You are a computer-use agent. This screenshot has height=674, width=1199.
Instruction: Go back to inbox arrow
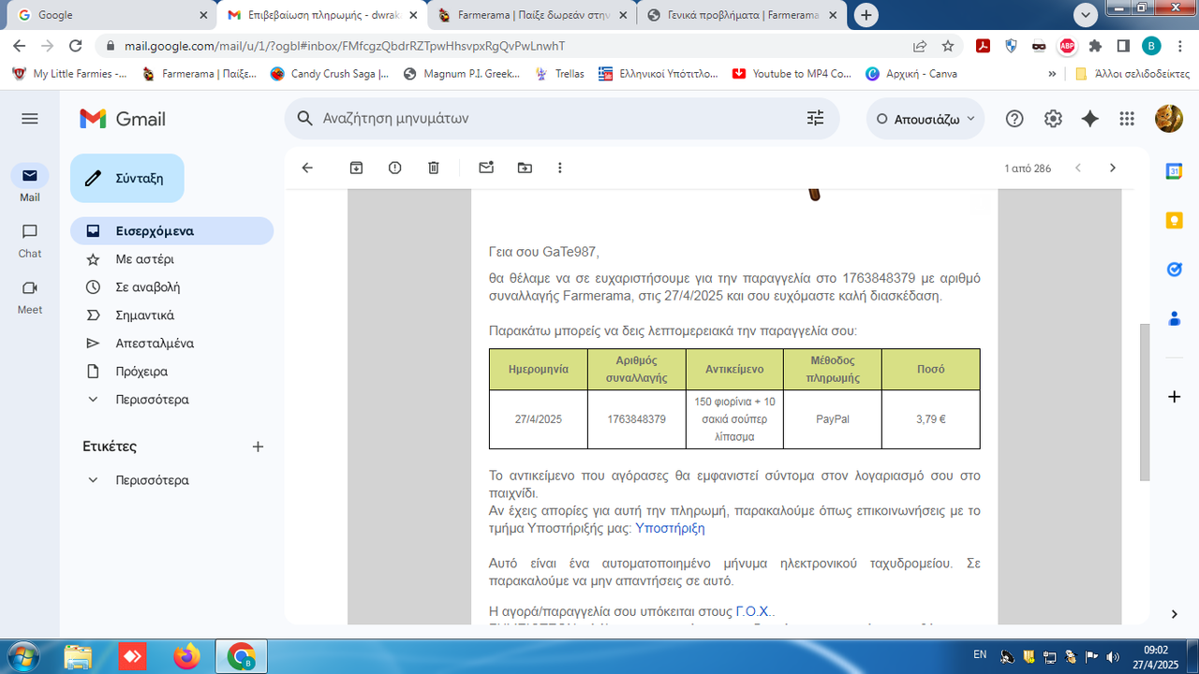point(307,168)
